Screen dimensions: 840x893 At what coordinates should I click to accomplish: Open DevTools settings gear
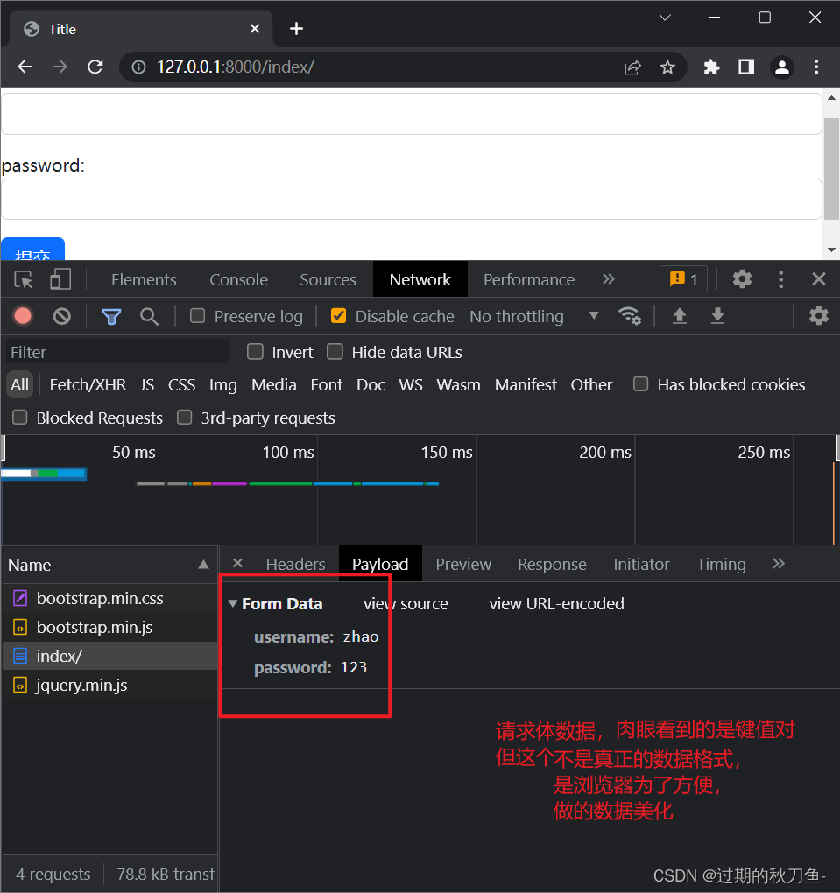742,279
